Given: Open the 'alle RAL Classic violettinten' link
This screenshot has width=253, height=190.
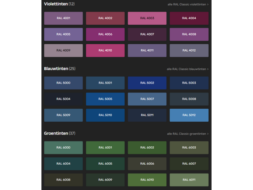Looking at the screenshot, I should tap(188, 4).
